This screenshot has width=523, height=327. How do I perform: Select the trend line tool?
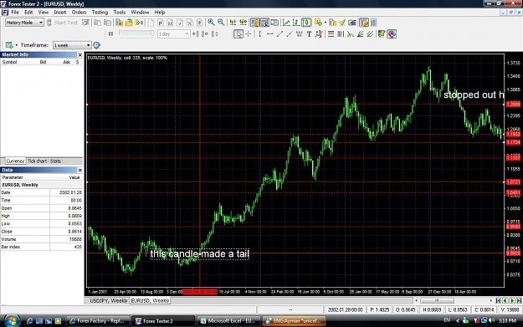click(x=279, y=34)
